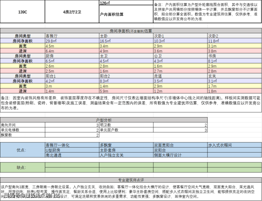Click the 2.6m kitchen width cell

tap(72, 66)
